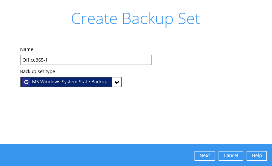Click the Help button in the footer
This screenshot has width=272, height=166.
tap(257, 155)
